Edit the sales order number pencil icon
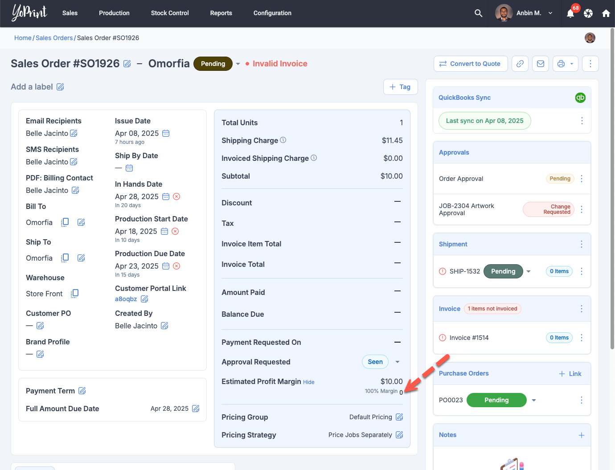This screenshot has width=615, height=470. coord(127,64)
